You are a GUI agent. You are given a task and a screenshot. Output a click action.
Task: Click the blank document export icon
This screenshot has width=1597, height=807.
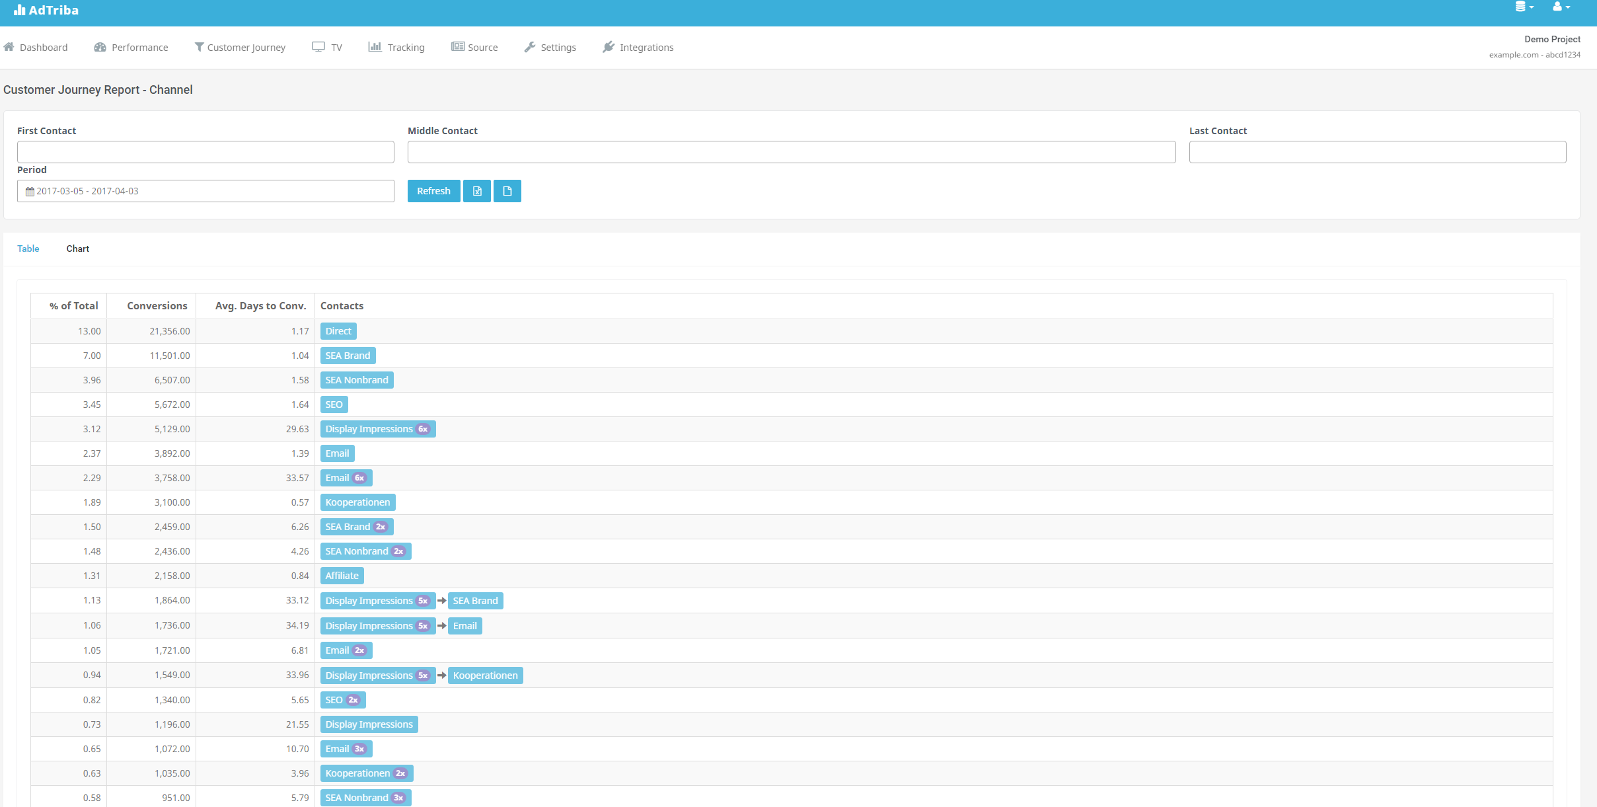click(x=507, y=191)
